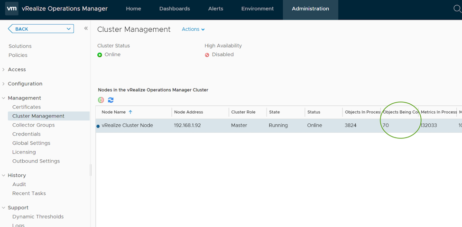
Task: Click the VMware vm logo
Action: (x=11, y=9)
